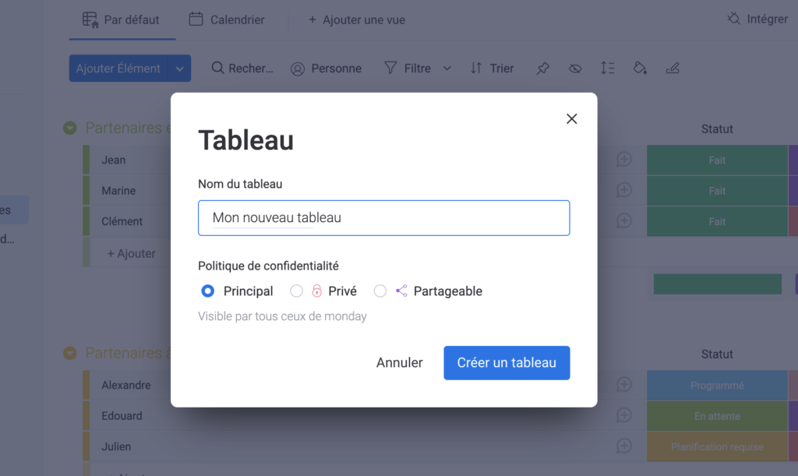Click the paint bucket color icon
Image resolution: width=798 pixels, height=476 pixels.
coord(640,68)
